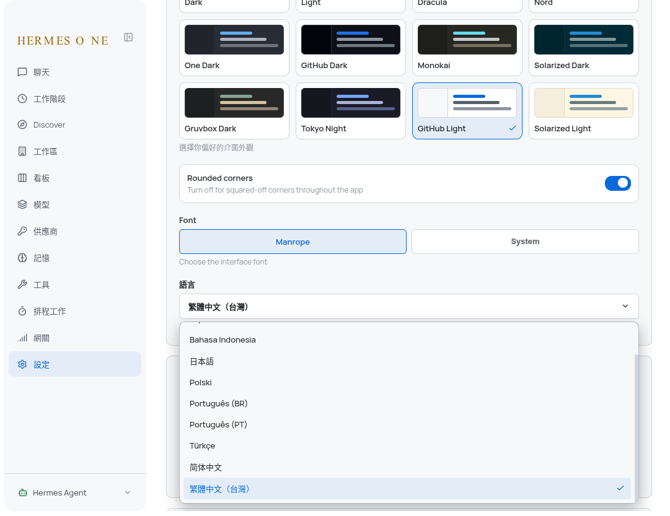Click the kanban columns icon next to 看板

click(x=22, y=178)
